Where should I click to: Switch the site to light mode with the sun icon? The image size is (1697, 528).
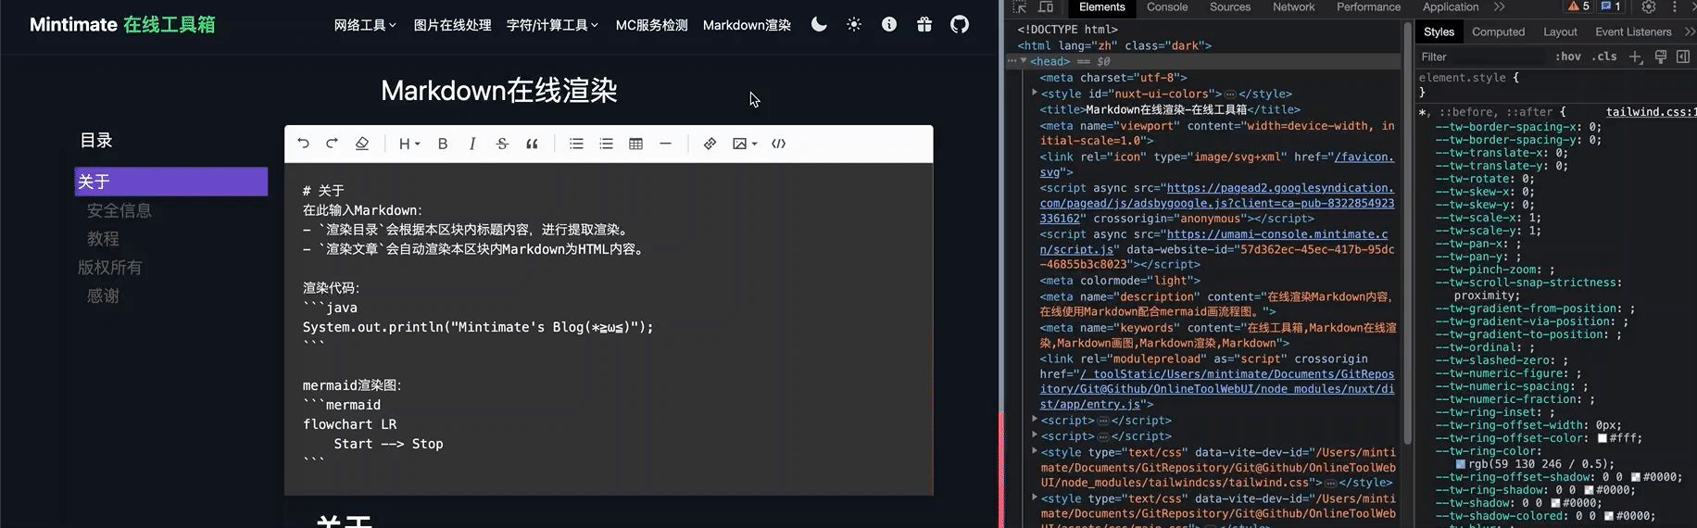coord(854,24)
